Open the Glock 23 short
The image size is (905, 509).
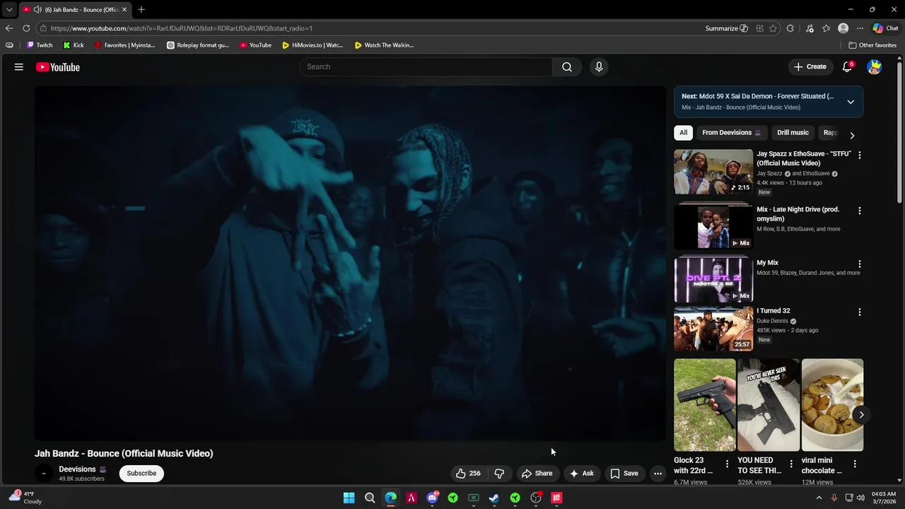click(705, 405)
